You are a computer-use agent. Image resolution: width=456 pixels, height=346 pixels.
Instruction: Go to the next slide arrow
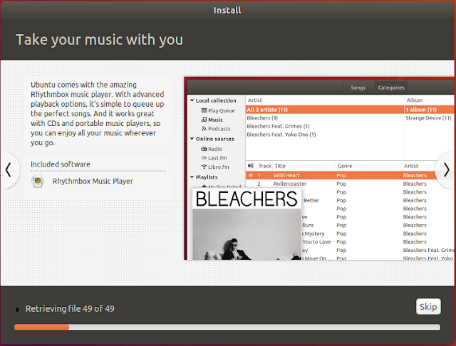click(446, 170)
